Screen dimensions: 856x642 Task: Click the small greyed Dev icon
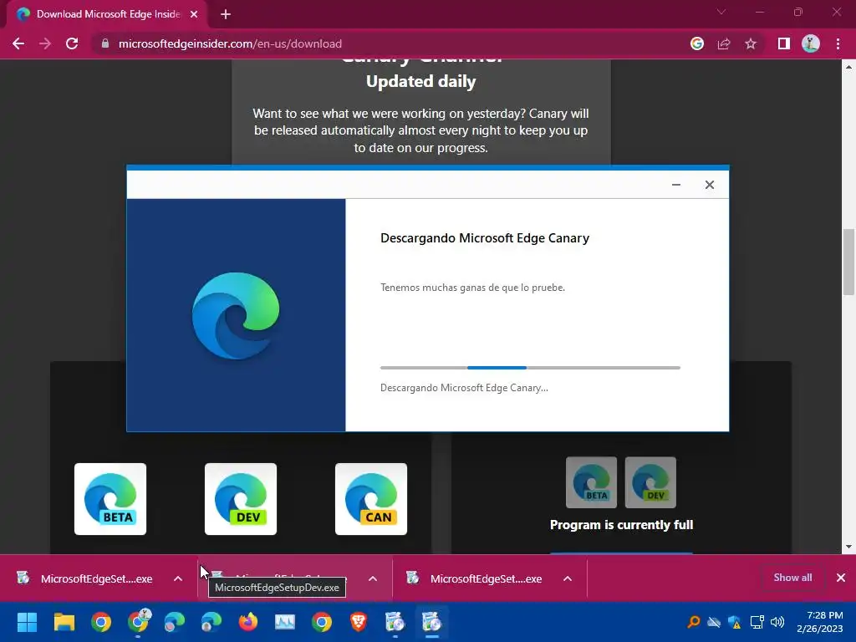point(650,482)
